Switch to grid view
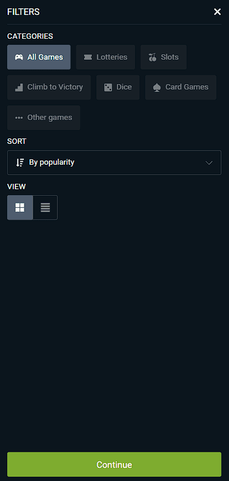 coord(20,208)
